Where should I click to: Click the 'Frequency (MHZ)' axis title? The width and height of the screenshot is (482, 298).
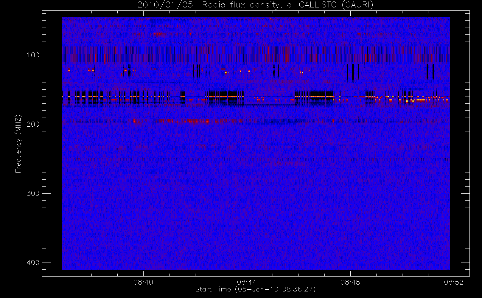(x=18, y=144)
